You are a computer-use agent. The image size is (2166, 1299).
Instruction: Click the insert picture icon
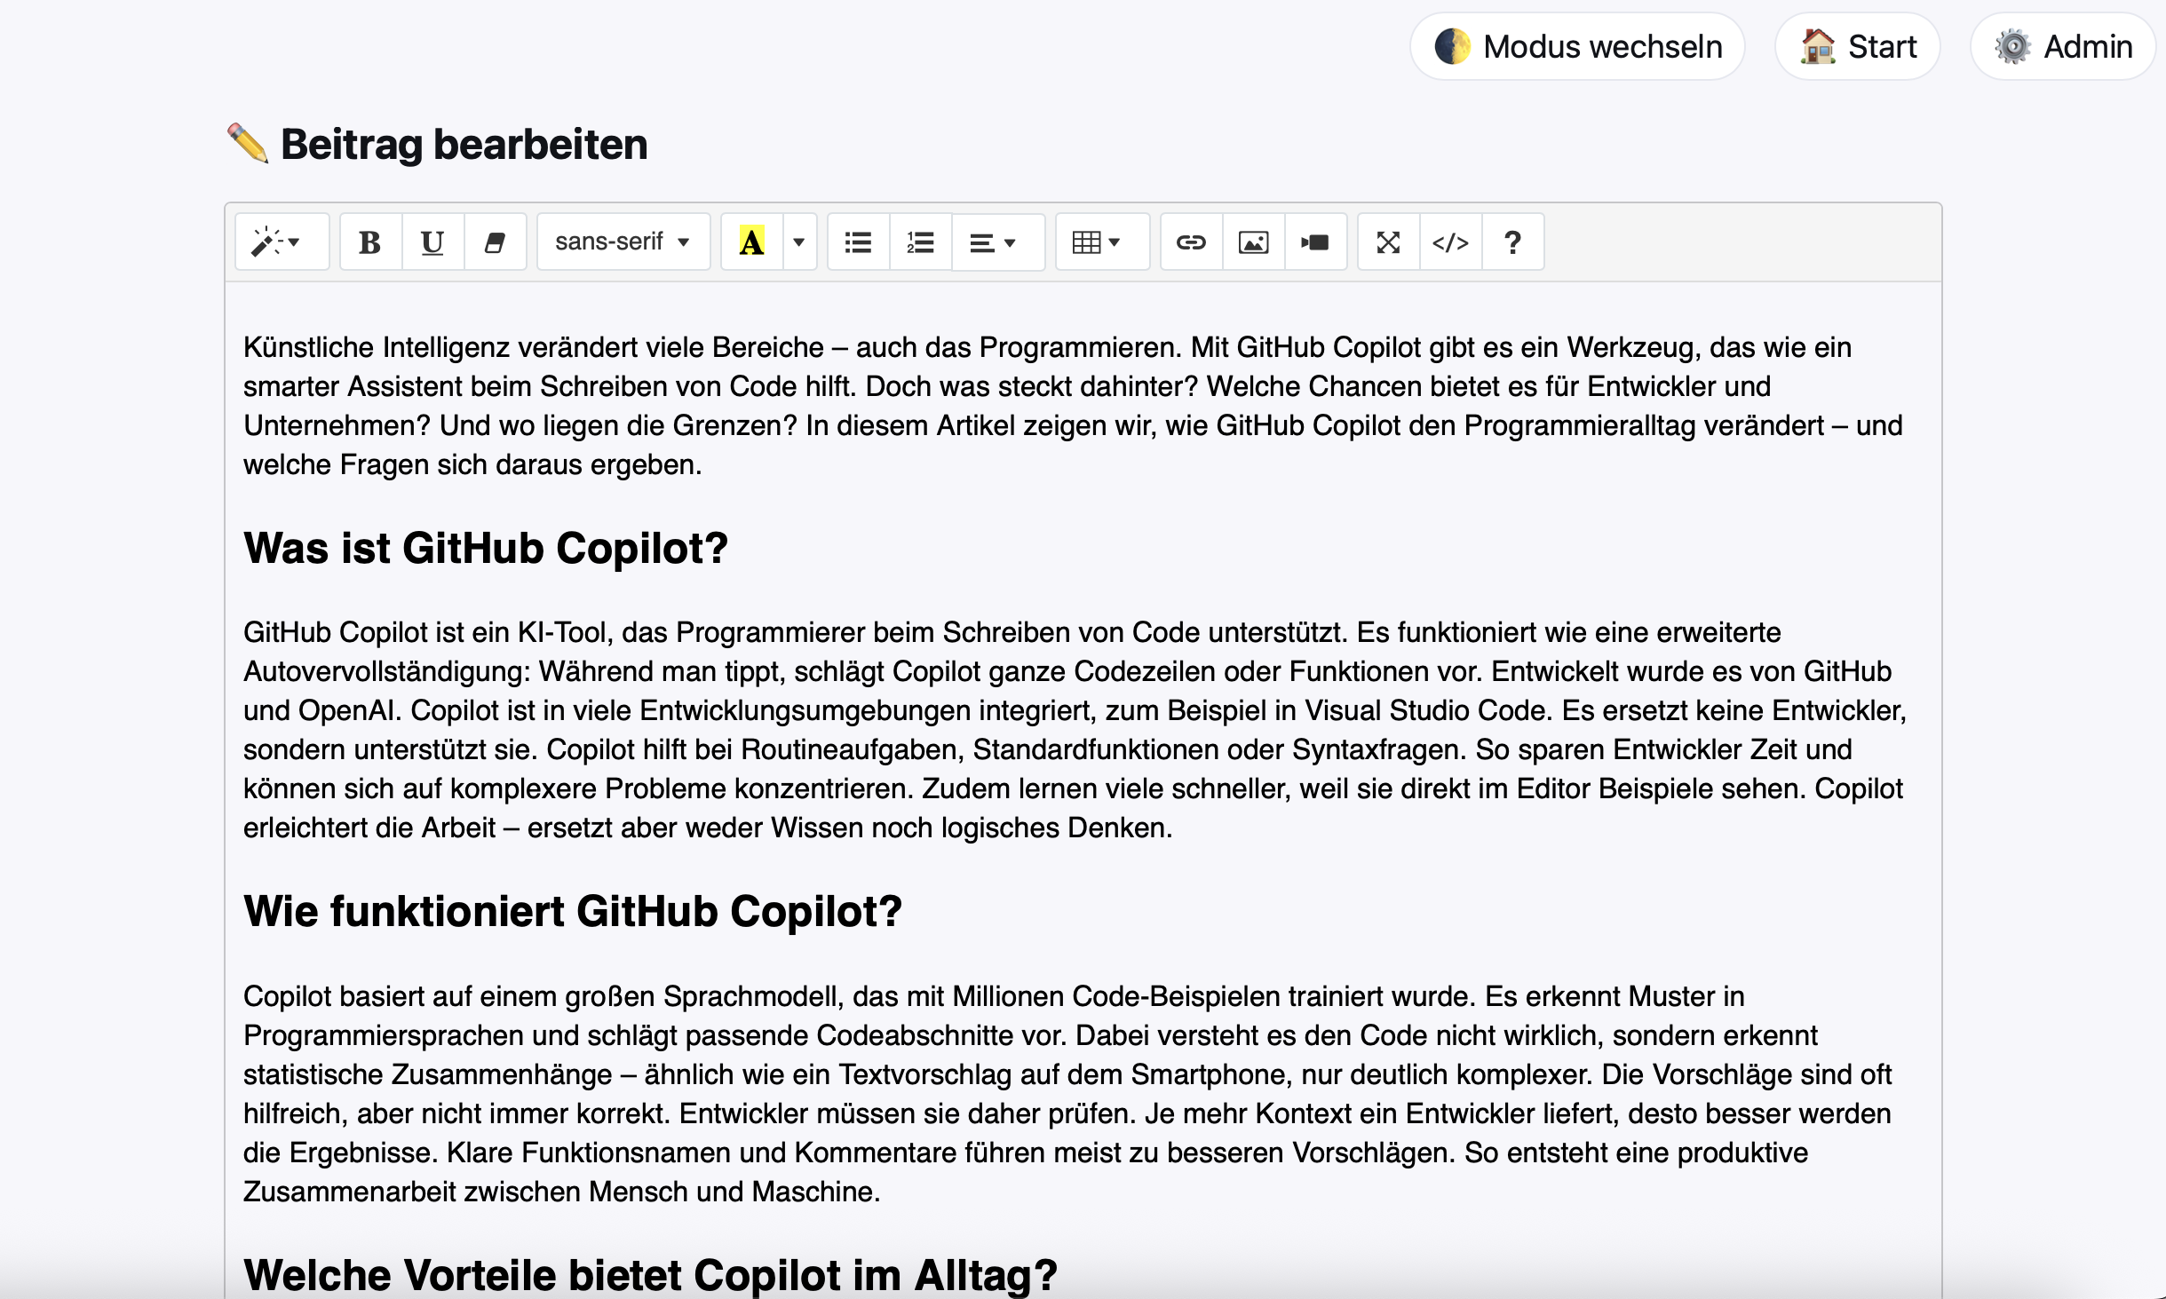(1253, 242)
